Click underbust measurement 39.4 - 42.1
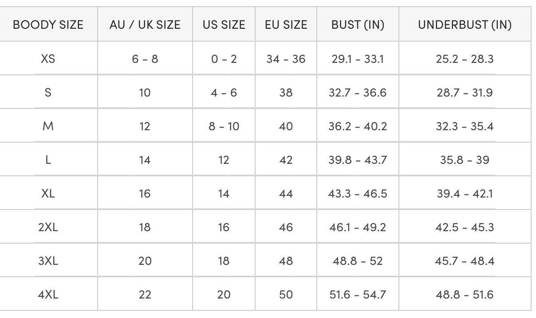The image size is (536, 318). tap(465, 194)
